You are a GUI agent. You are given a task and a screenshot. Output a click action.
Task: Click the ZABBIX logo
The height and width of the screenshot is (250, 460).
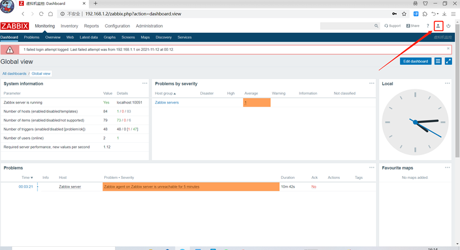click(x=15, y=26)
